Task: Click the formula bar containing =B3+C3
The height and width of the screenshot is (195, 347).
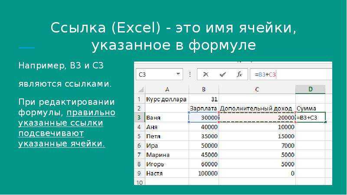Action: point(291,75)
